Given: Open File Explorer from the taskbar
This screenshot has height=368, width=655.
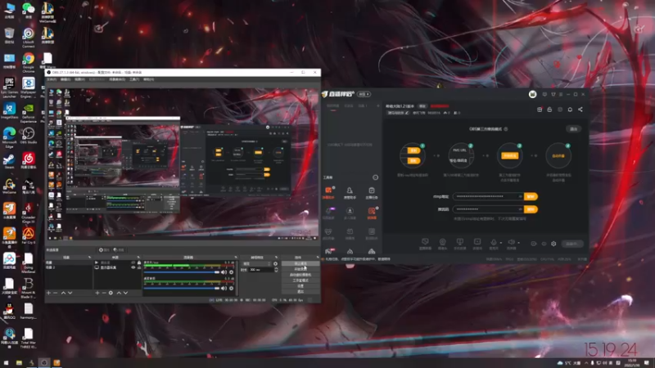Looking at the screenshot, I should coord(19,362).
